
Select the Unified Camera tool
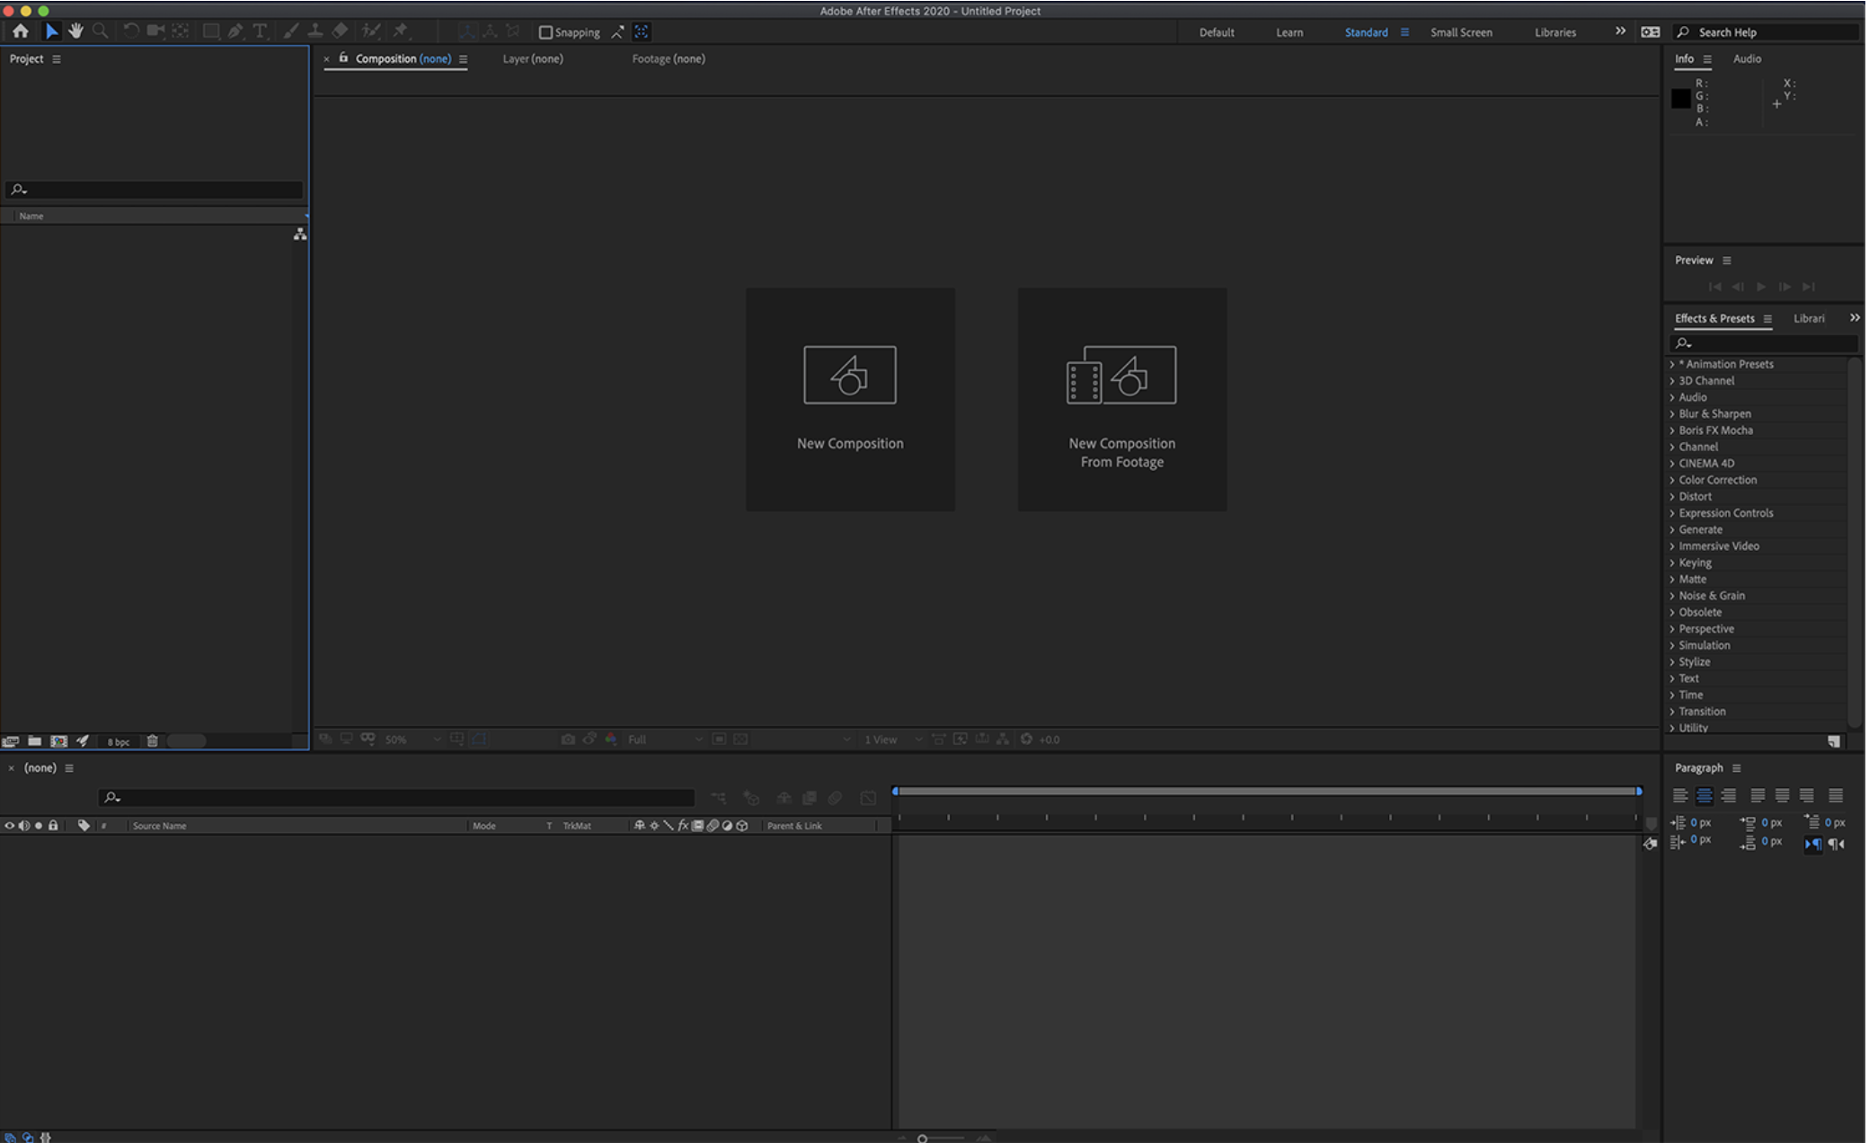[155, 31]
